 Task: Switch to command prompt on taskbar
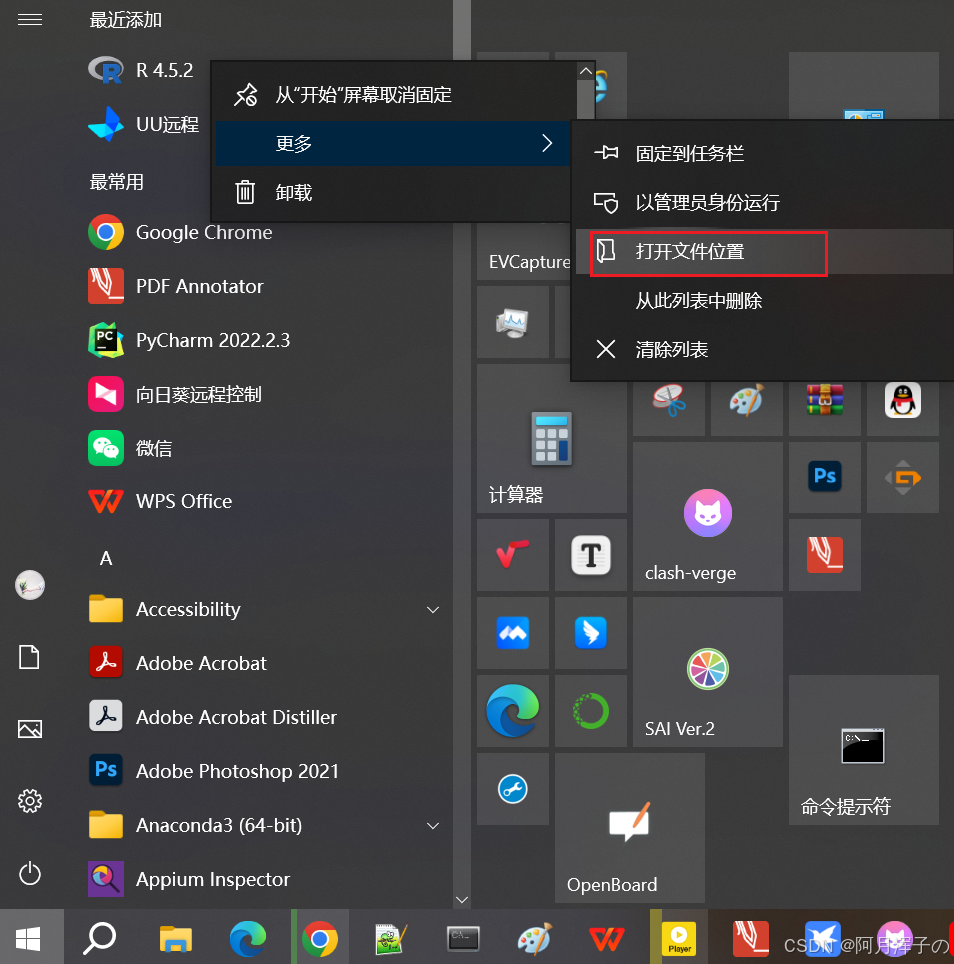[x=463, y=938]
